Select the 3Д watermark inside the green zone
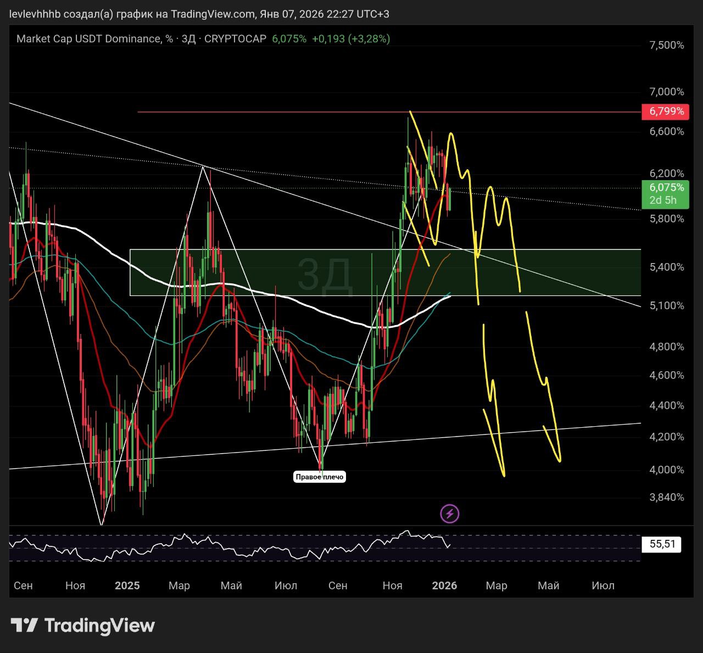The width and height of the screenshot is (703, 653). (324, 274)
